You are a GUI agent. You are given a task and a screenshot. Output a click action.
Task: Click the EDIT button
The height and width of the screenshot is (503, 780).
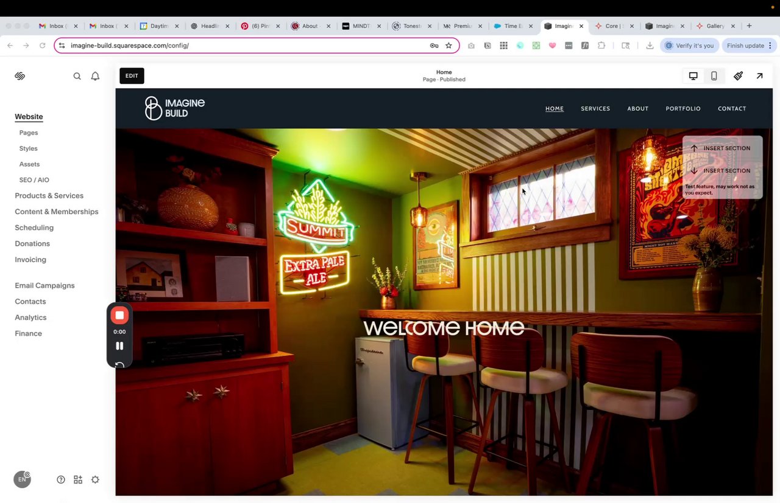tap(132, 76)
